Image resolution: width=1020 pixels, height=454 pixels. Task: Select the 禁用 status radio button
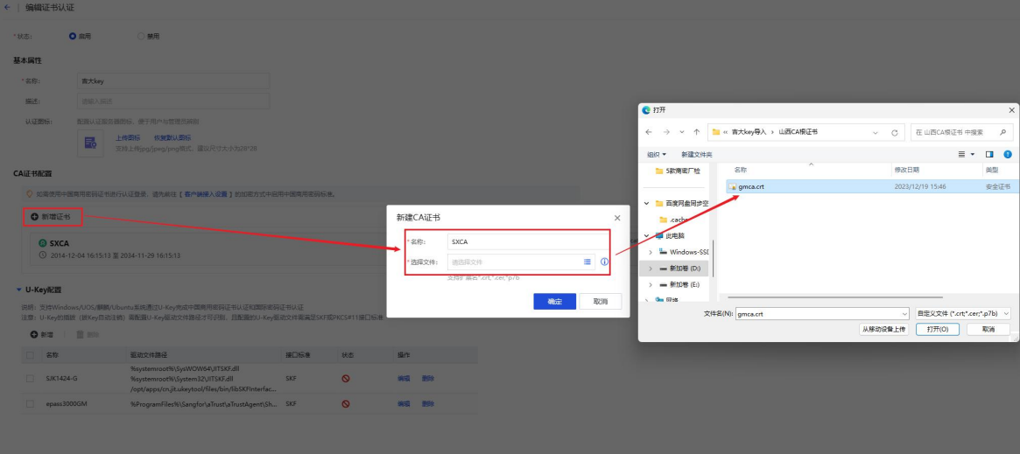click(141, 36)
